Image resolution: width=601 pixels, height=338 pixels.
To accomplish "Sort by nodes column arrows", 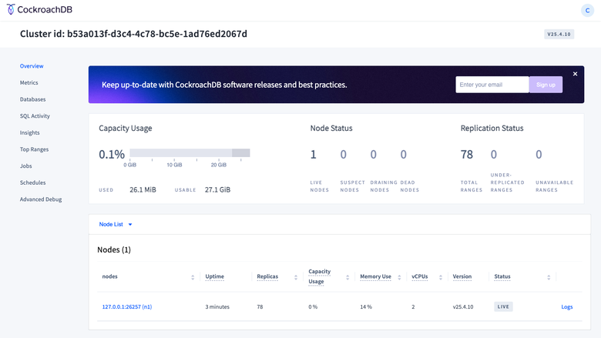I will 193,277.
